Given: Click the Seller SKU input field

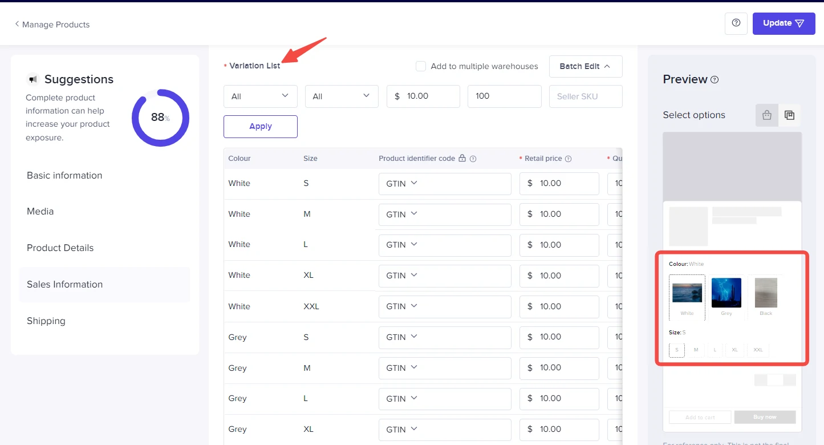Looking at the screenshot, I should tap(585, 96).
